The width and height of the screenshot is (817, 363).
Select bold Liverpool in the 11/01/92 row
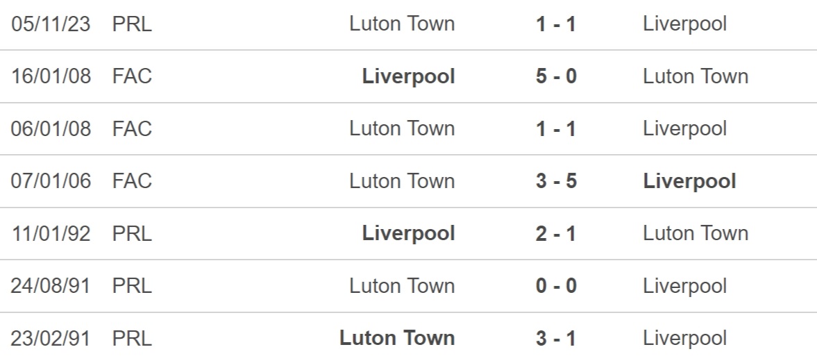(408, 233)
